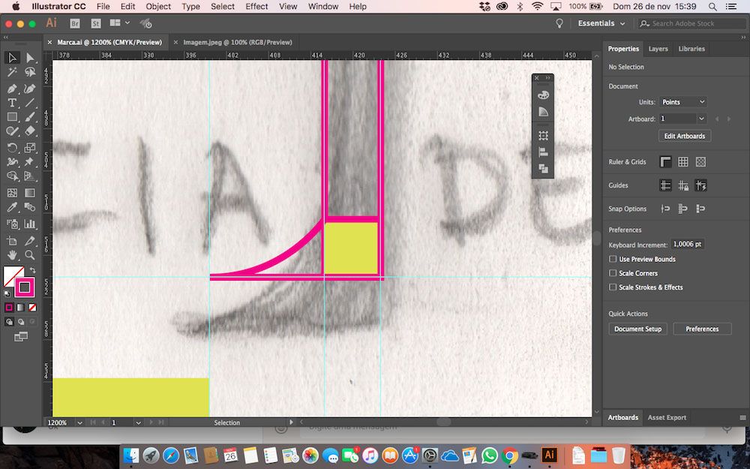Image resolution: width=750 pixels, height=469 pixels.
Task: Open the Pathfinder panel icon
Action: pos(543,169)
